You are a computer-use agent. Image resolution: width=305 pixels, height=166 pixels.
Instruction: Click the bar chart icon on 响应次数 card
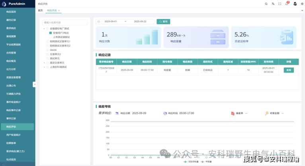pos(147,37)
